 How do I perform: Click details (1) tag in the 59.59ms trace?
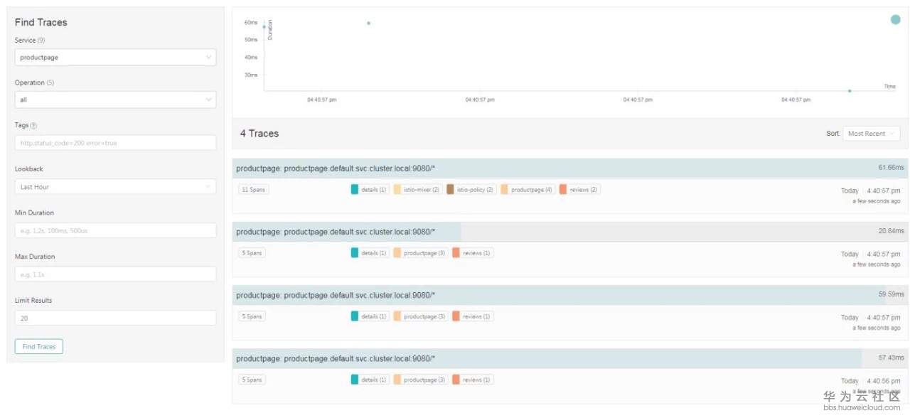[370, 316]
